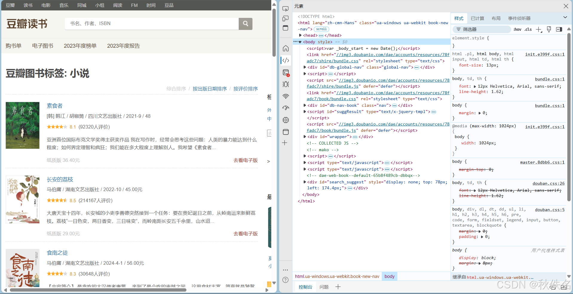The width and height of the screenshot is (573, 294).
Task: Sort by 按出版日期排序
Action: click(x=210, y=89)
